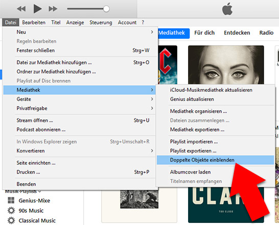
Task: Open the Classical Music playlist
Action: click(37, 220)
